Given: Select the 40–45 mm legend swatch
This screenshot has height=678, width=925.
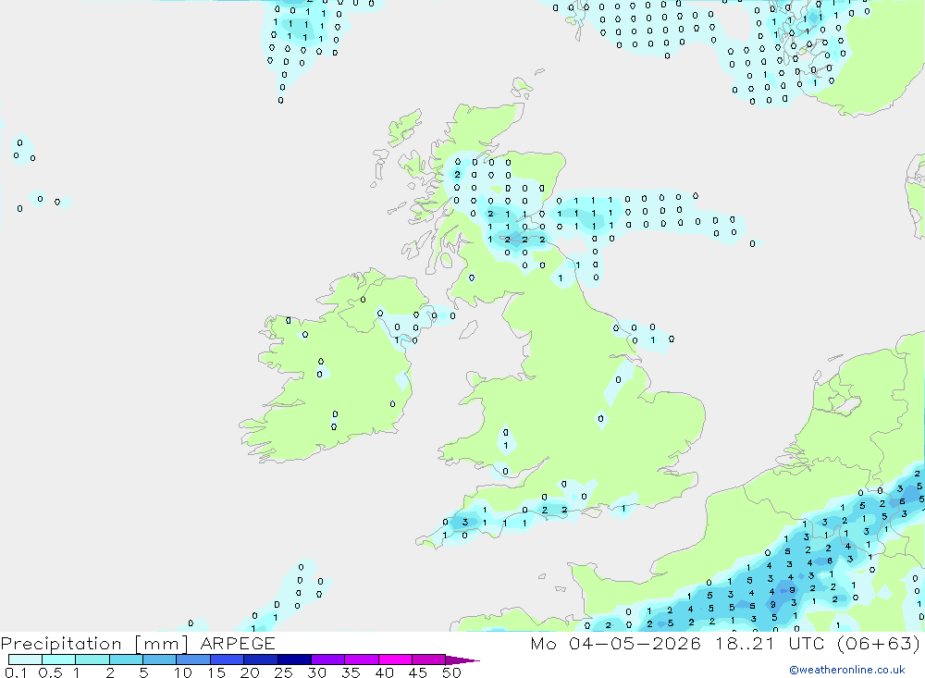Looking at the screenshot, I should [x=395, y=660].
